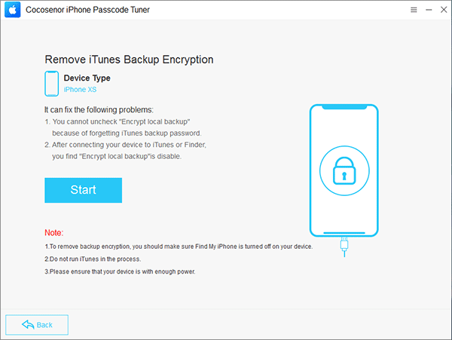Click the Start button
The image size is (452, 340).
tap(83, 190)
